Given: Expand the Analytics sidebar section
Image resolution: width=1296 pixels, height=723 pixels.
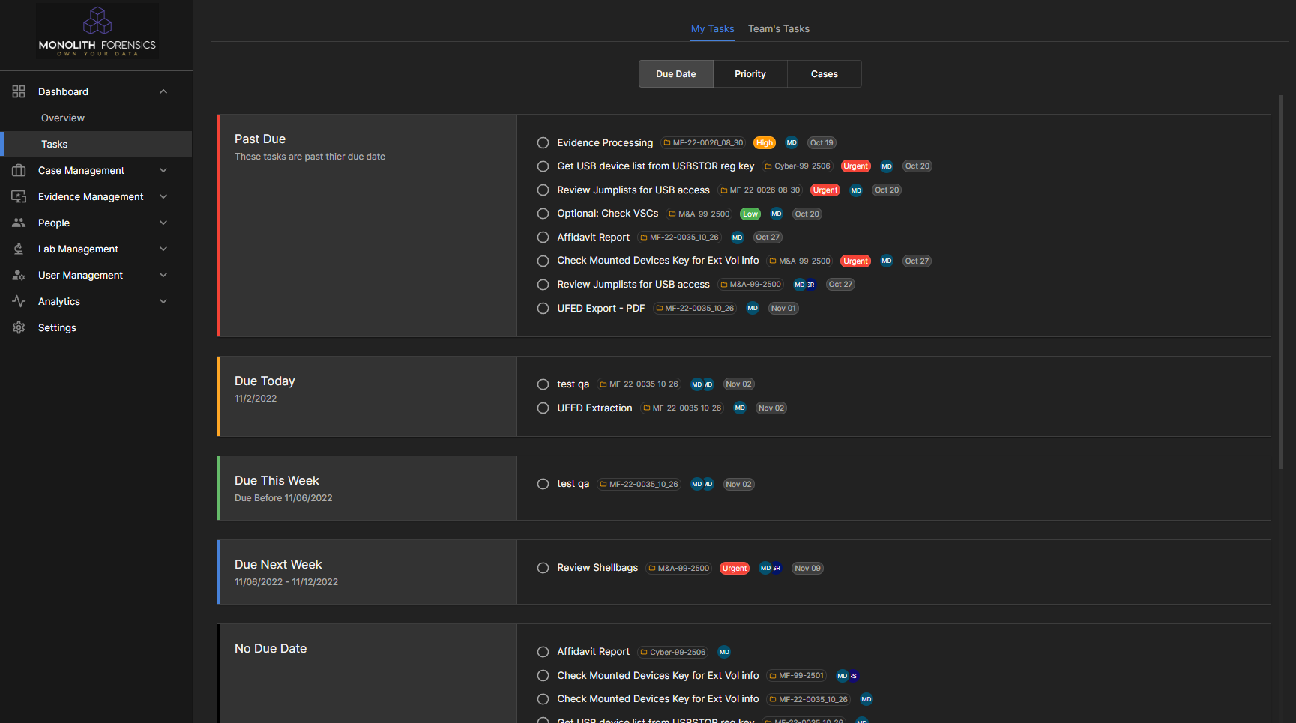Looking at the screenshot, I should pyautogui.click(x=163, y=301).
